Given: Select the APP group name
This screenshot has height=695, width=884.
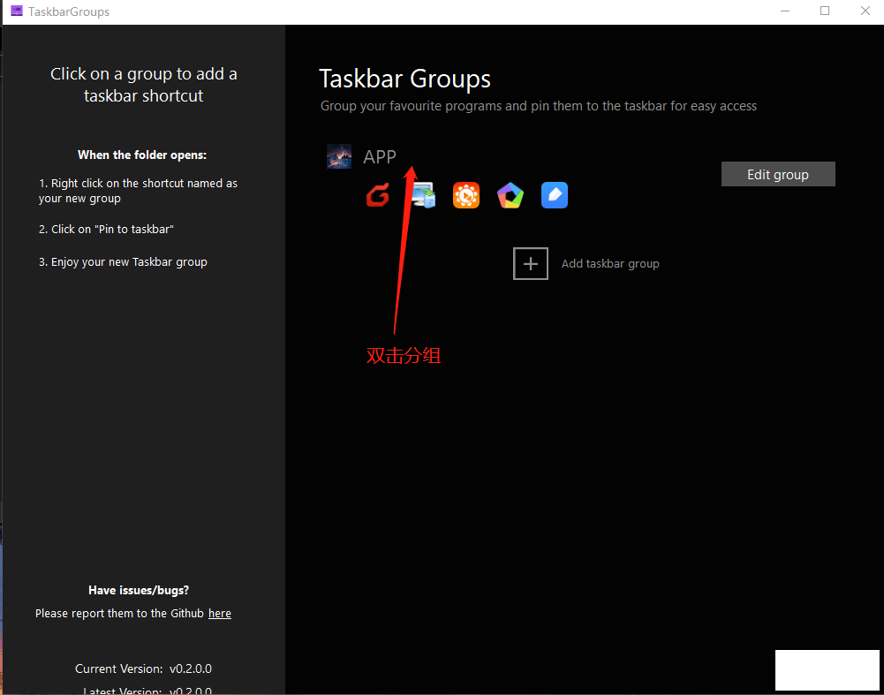Looking at the screenshot, I should click(380, 156).
